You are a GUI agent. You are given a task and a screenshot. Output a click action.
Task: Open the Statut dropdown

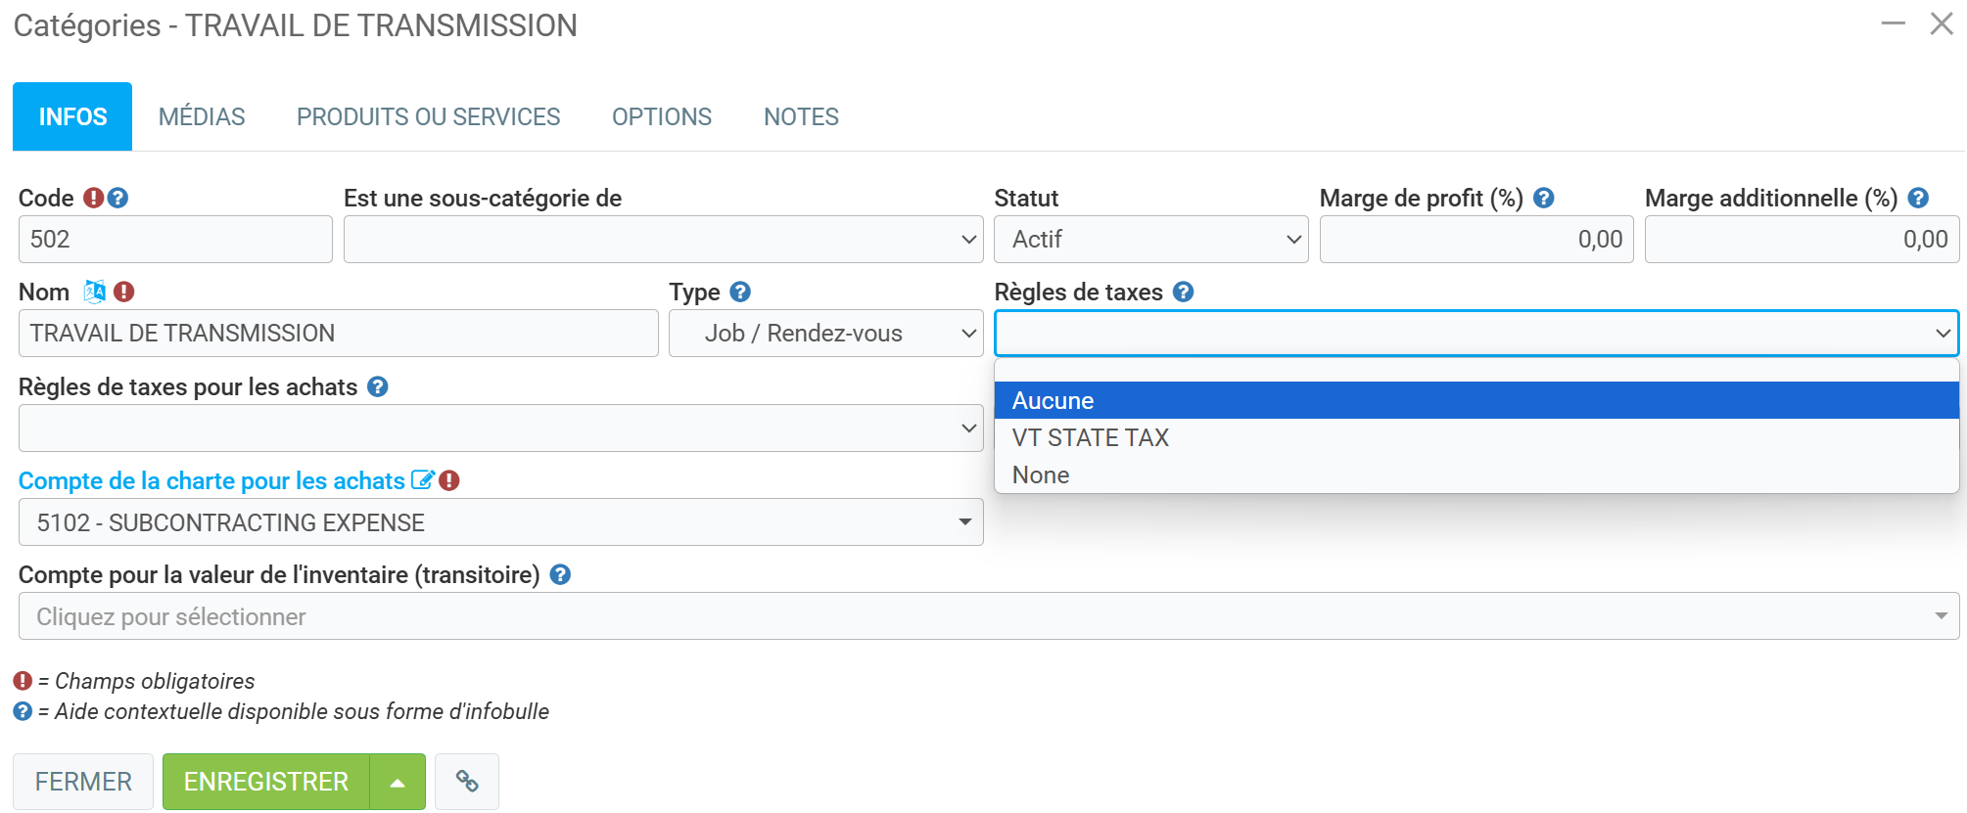coord(1150,240)
